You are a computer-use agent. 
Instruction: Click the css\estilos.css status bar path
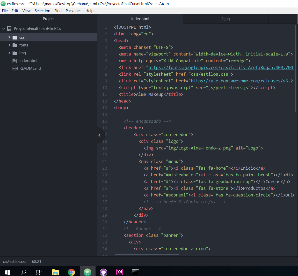pyautogui.click(x=15, y=261)
